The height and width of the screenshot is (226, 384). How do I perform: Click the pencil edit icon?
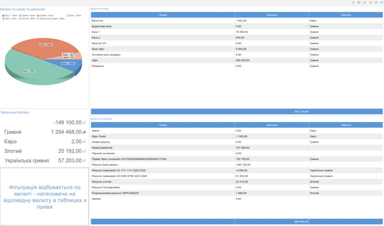[x=364, y=3]
